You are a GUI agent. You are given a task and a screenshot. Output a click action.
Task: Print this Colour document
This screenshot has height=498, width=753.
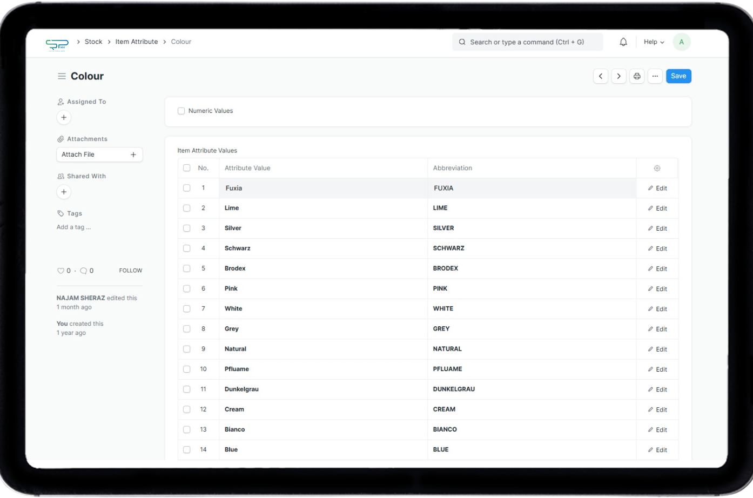tap(637, 76)
